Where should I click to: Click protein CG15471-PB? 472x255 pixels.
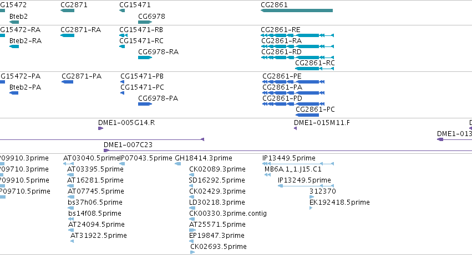click(x=142, y=76)
